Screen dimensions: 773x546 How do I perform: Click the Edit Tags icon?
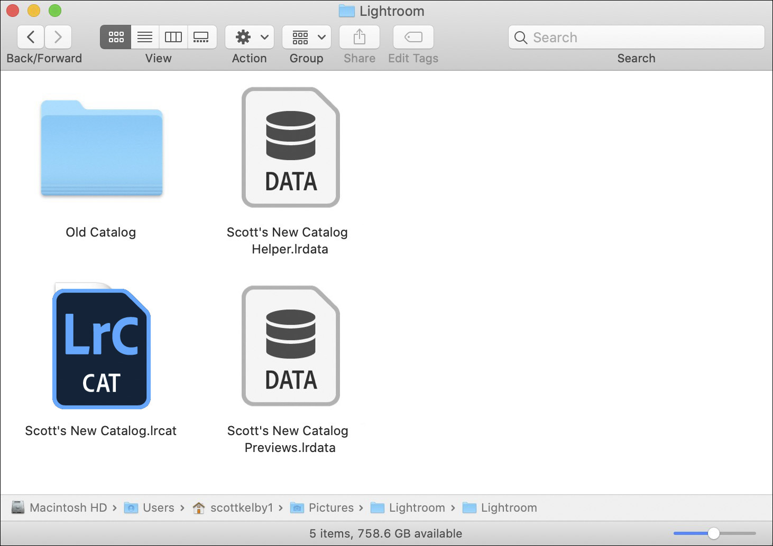click(x=412, y=37)
